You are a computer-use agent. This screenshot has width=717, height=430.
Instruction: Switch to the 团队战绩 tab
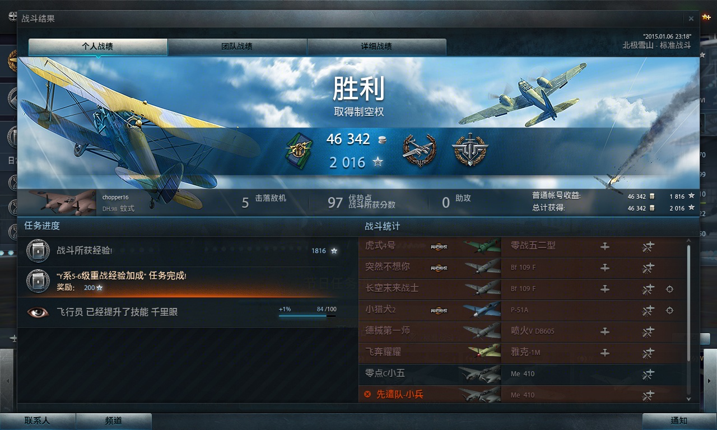(x=237, y=46)
